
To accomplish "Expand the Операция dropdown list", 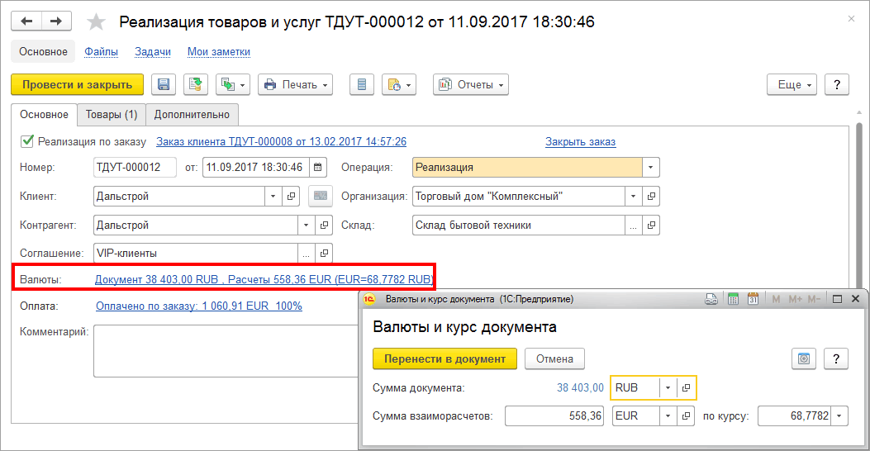I will [x=651, y=168].
